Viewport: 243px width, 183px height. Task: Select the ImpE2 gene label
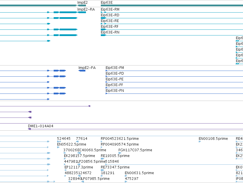click(x=82, y=3)
